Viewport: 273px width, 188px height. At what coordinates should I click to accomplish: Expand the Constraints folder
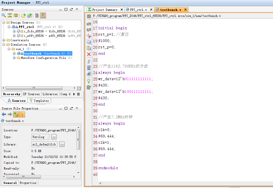coord(4,40)
